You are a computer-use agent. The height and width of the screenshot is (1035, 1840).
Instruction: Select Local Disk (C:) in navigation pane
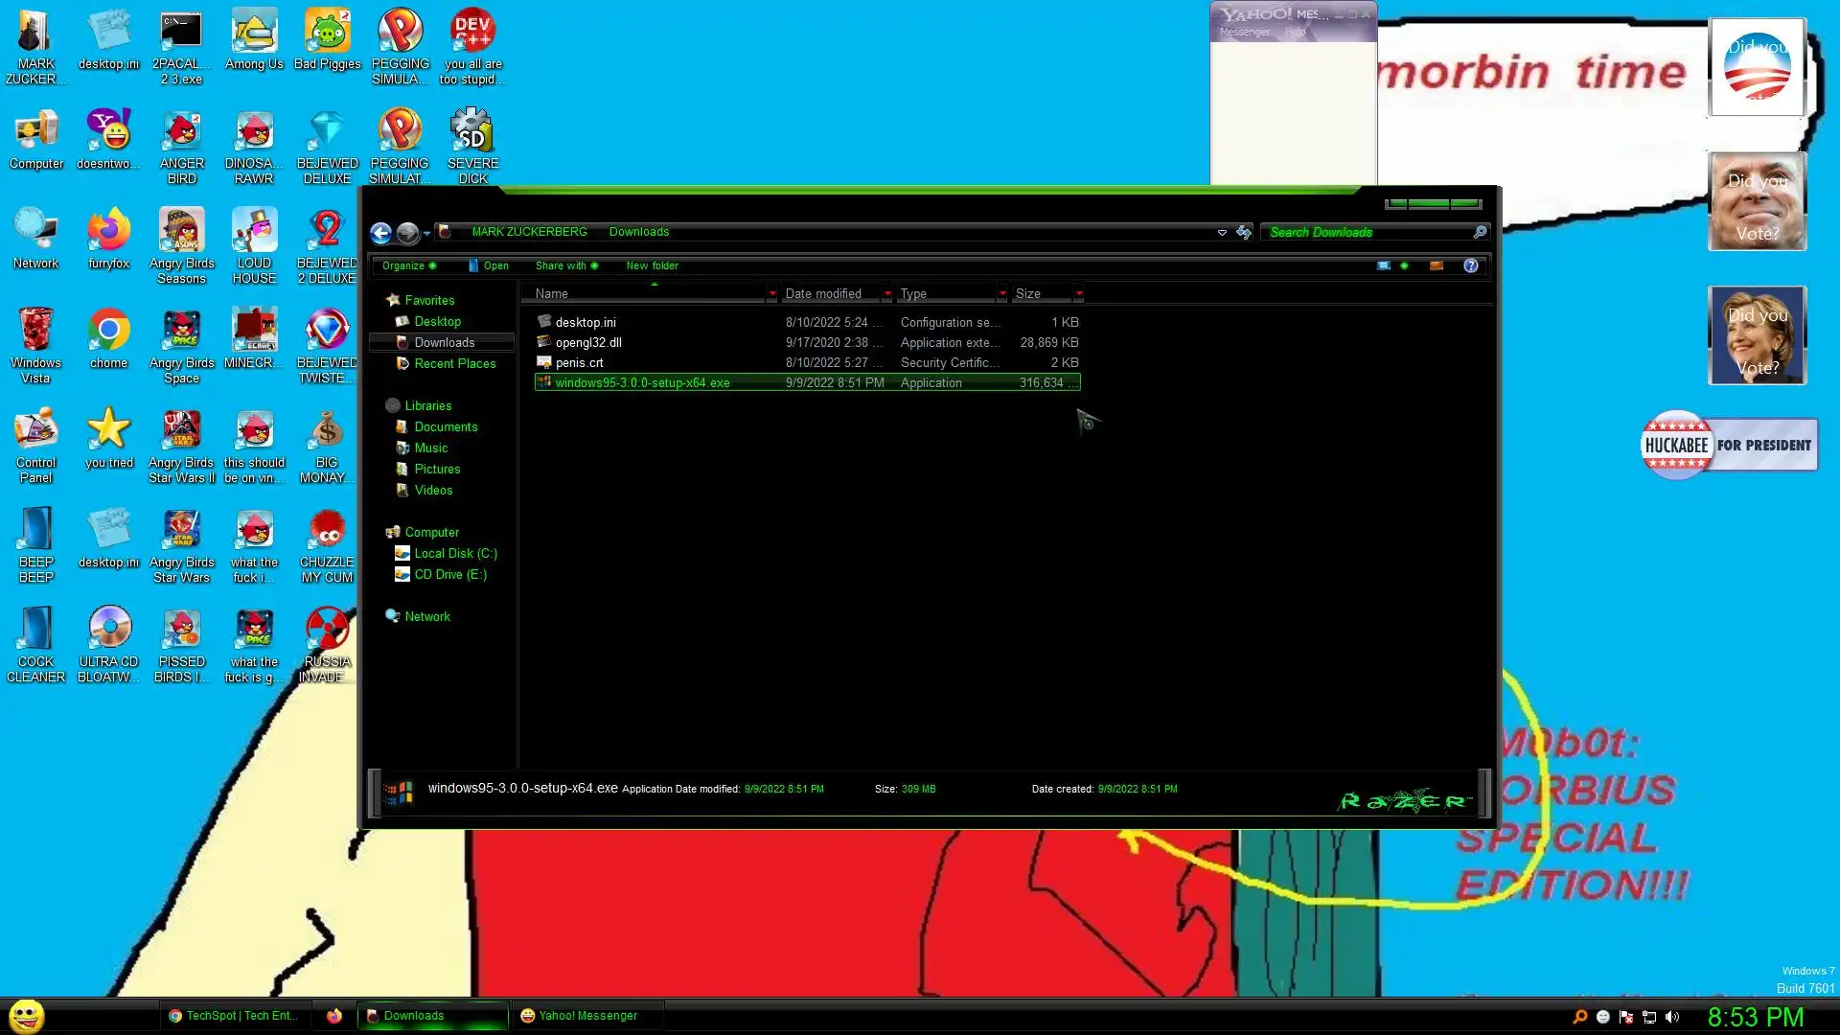tap(455, 554)
